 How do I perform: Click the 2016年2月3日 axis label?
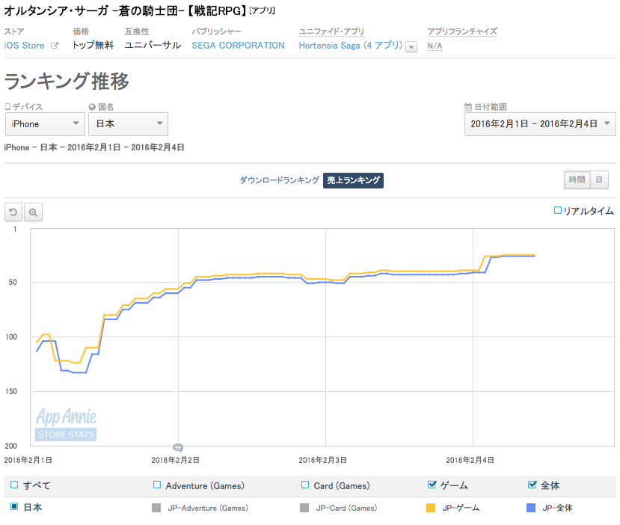[322, 460]
